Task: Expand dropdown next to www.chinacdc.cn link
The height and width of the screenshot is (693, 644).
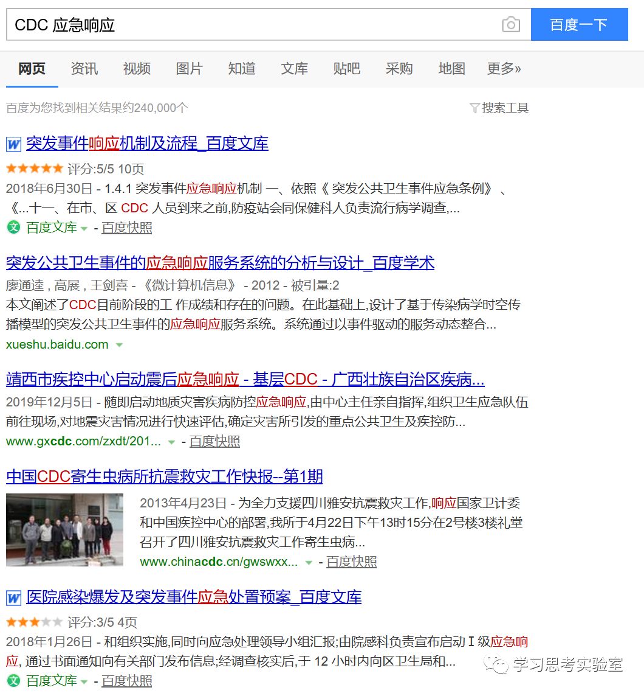Action: pos(309,563)
